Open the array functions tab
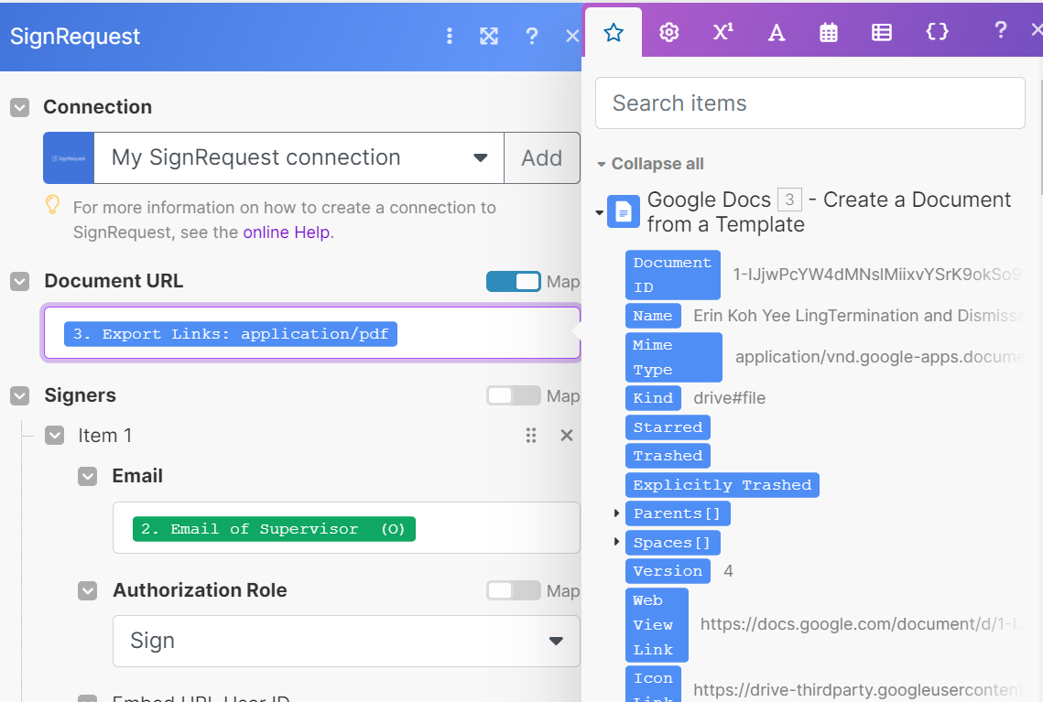Viewport: 1043px width, 702px height. 882,32
